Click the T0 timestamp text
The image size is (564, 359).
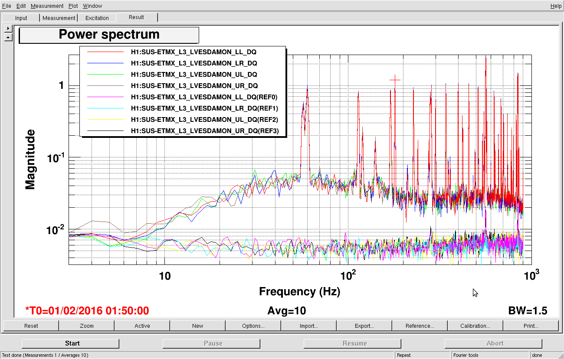point(87,311)
